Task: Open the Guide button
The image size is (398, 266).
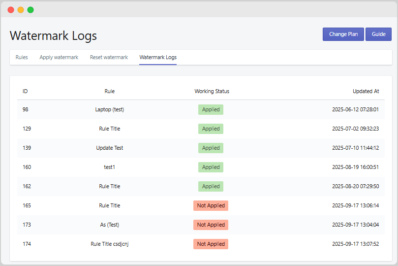Action: click(x=378, y=34)
